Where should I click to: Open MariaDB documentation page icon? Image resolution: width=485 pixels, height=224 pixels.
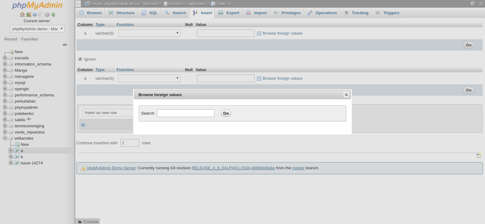pyautogui.click(x=41, y=15)
